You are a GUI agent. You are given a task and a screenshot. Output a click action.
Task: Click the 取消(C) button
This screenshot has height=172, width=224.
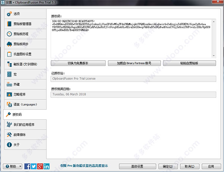coord(190,166)
